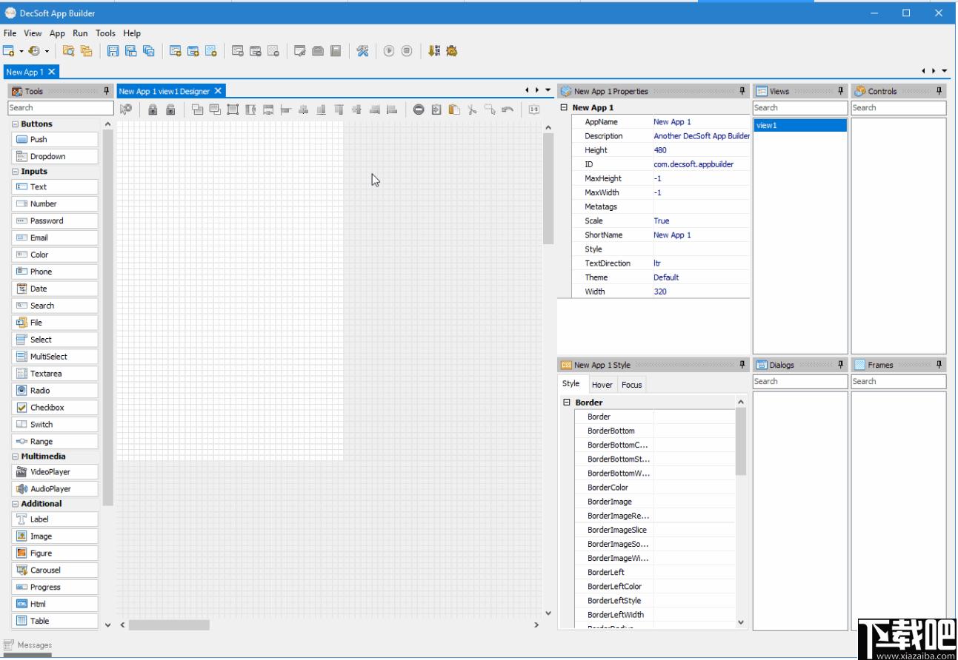Select the Range slider tool
Image resolution: width=958 pixels, height=660 pixels.
pyautogui.click(x=55, y=442)
